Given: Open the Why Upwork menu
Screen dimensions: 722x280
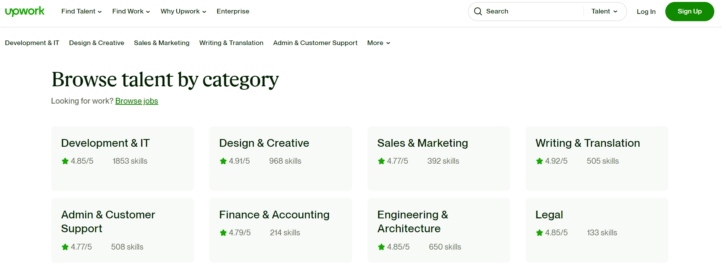Looking at the screenshot, I should coord(183,11).
